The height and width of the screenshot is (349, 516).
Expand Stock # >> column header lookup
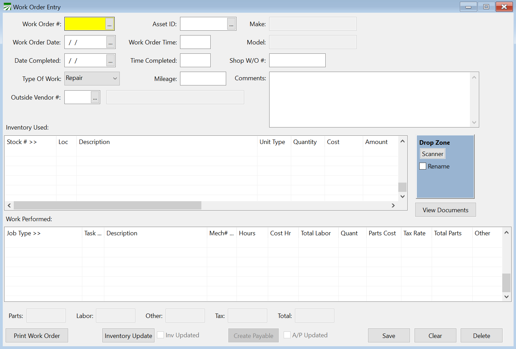tap(22, 142)
